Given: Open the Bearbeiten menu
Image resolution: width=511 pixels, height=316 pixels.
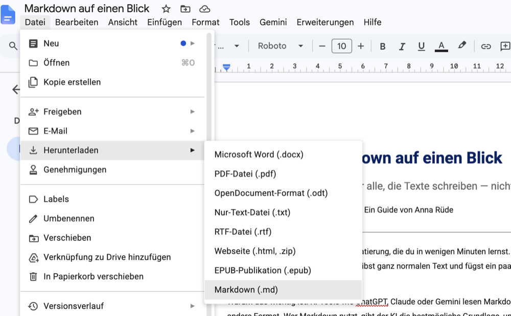Looking at the screenshot, I should pos(77,22).
